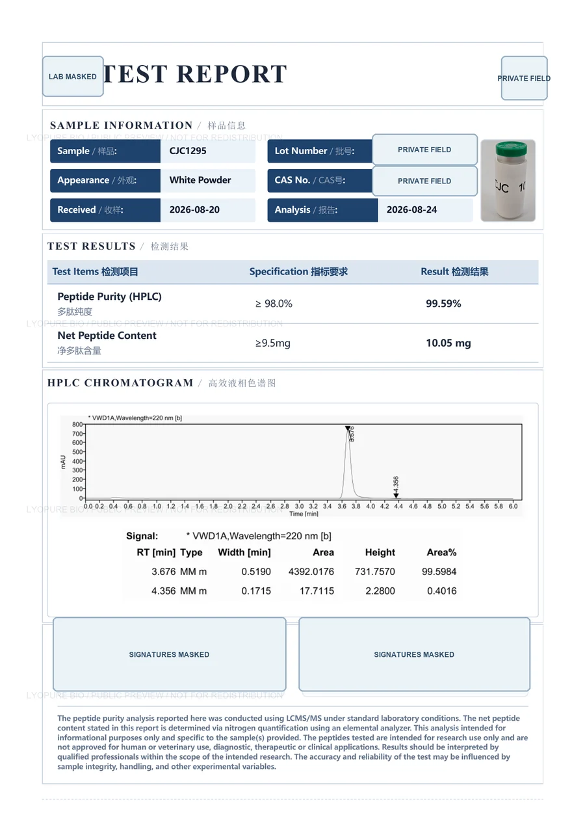The width and height of the screenshot is (585, 828).
Task: Click the left SIGNATURES MASKED box
Action: click(169, 654)
